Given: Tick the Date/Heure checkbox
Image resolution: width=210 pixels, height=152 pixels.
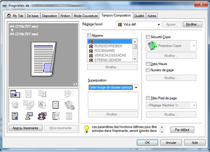Looking at the screenshot, I should [x=148, y=64].
